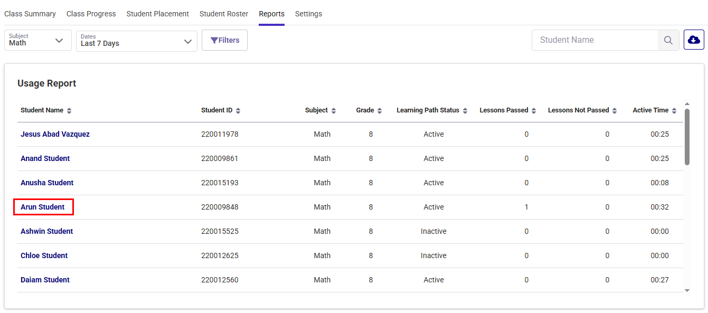Click the filter funnel icon
Image resolution: width=708 pixels, height=313 pixels.
tap(213, 40)
